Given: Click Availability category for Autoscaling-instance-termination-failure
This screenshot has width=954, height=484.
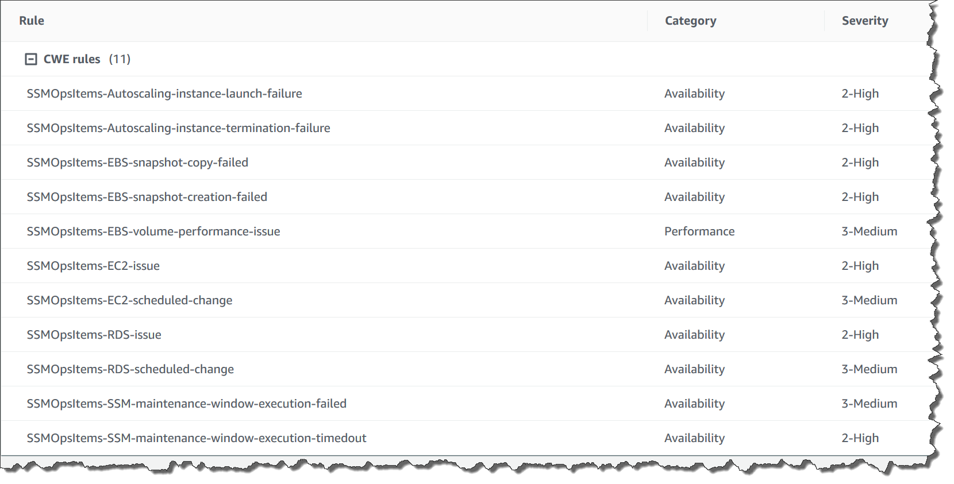Looking at the screenshot, I should tap(694, 128).
